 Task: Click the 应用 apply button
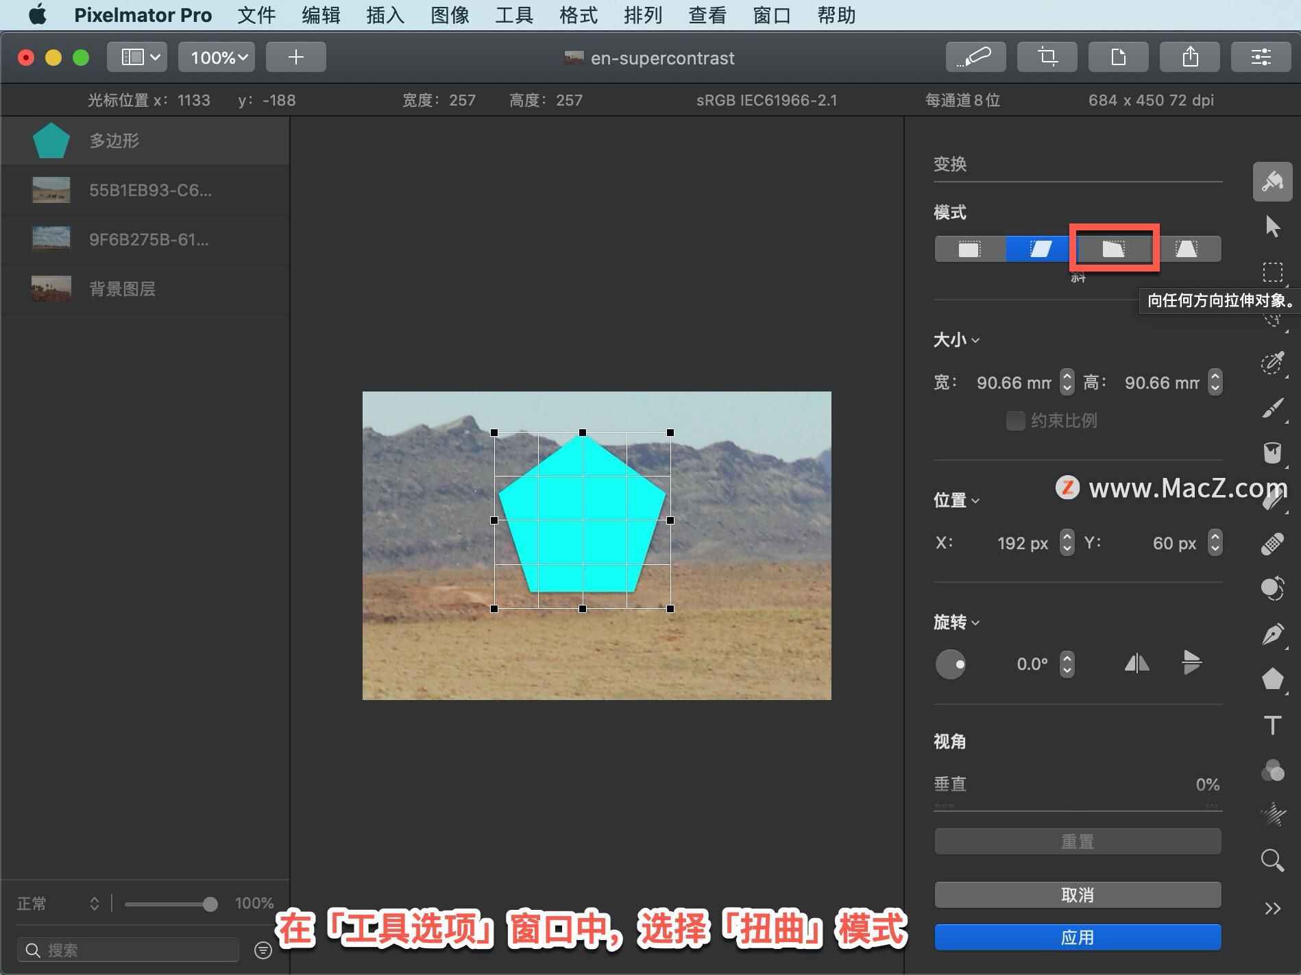[x=1078, y=937]
